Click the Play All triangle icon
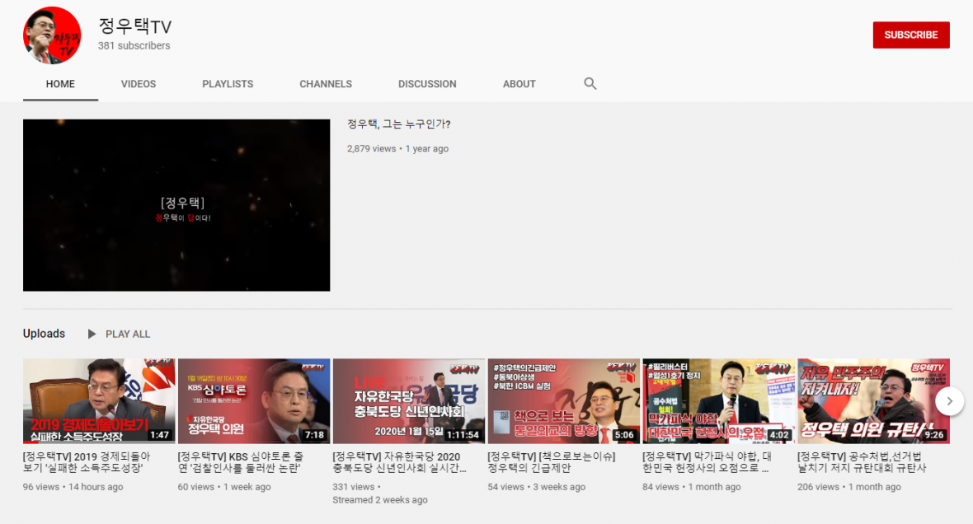Viewport: 973px width, 524px height. 92,334
